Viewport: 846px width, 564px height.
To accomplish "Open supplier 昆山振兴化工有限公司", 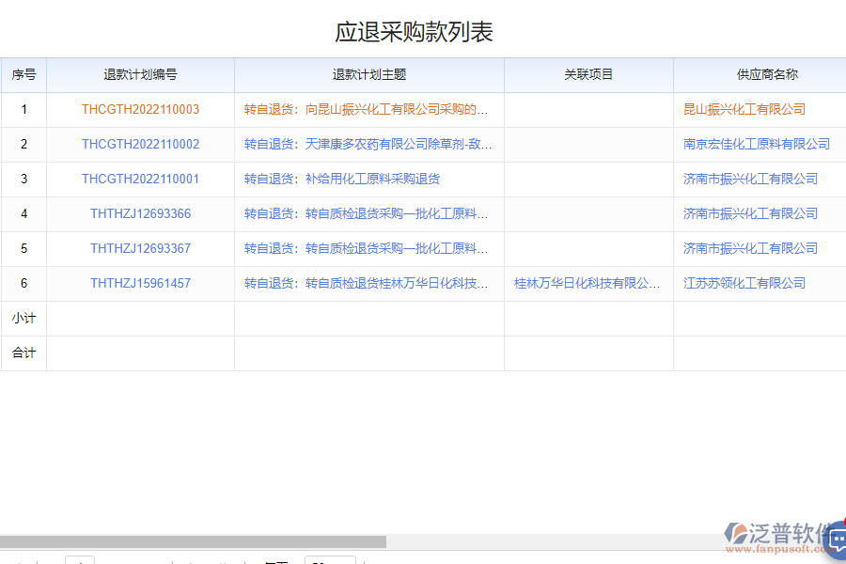I will point(744,109).
